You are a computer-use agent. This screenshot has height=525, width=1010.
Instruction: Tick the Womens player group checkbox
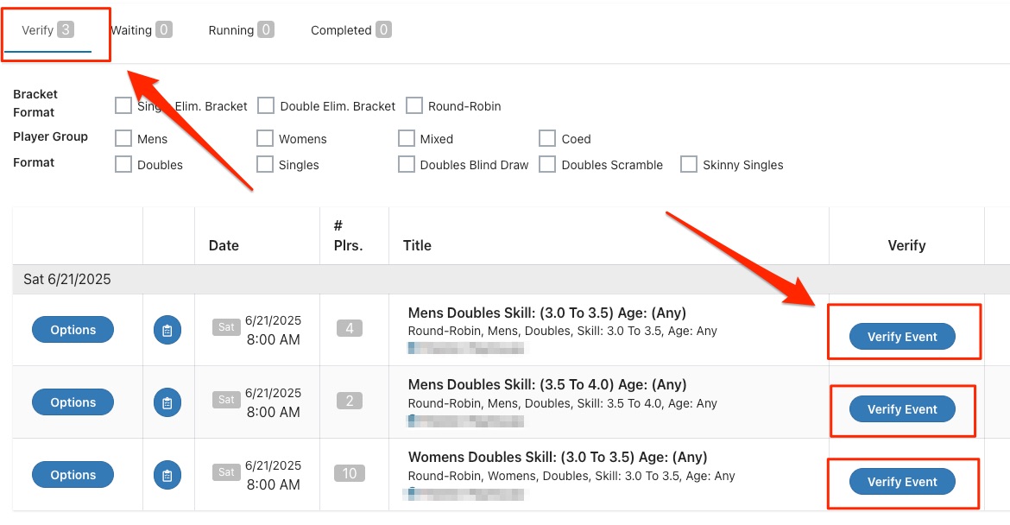pos(265,138)
